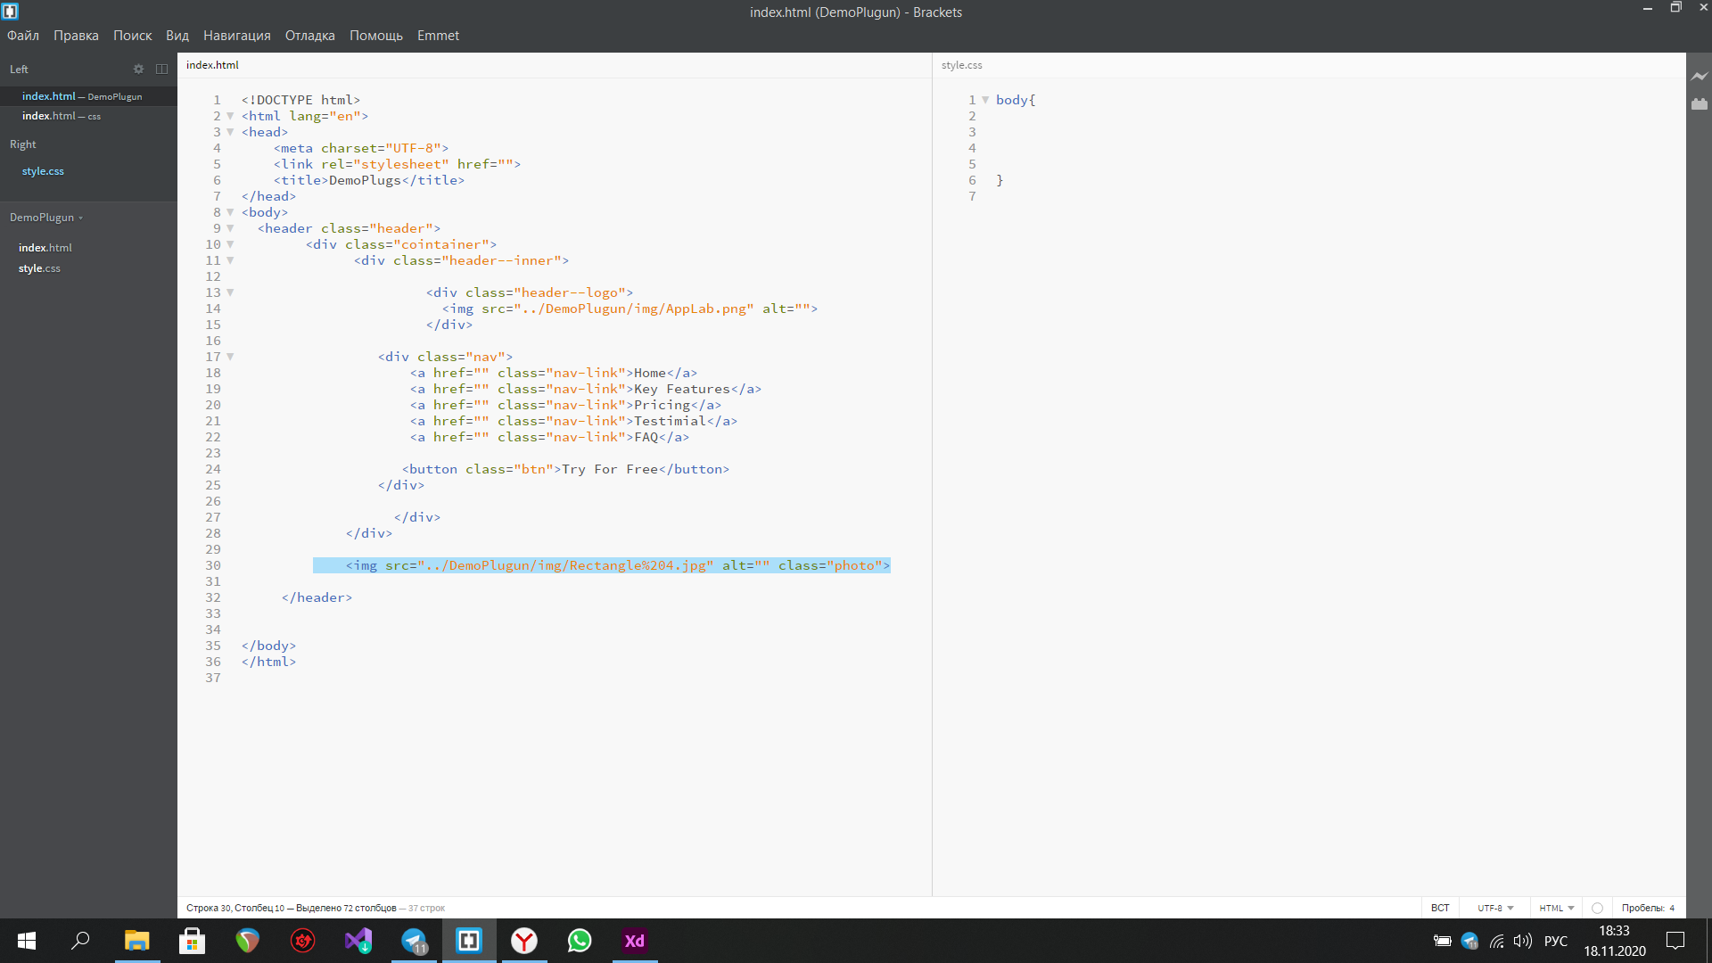Open the Навигация menu
This screenshot has width=1712, height=963.
point(236,36)
